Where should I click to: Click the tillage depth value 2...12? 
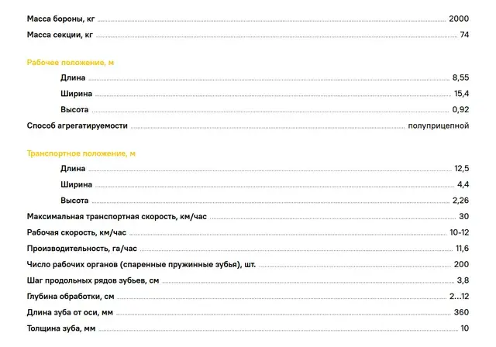[x=459, y=297]
